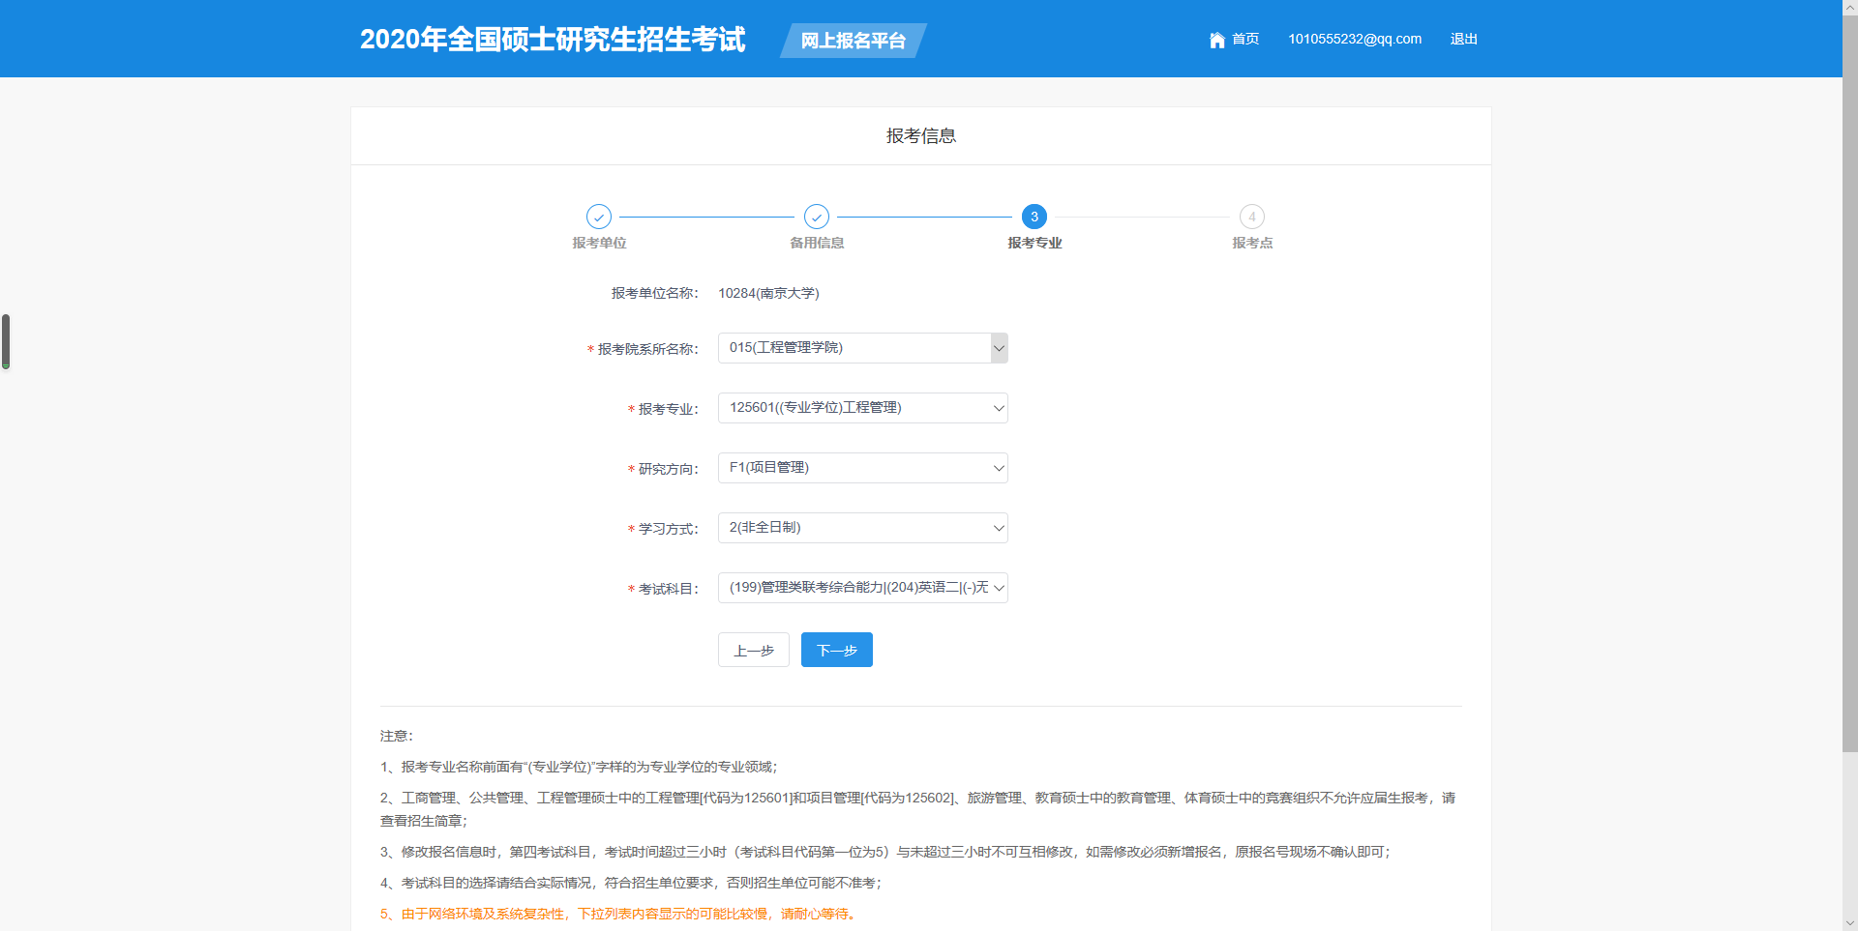This screenshot has height=931, width=1858.
Task: Click the account email 1010555232@qq.com
Action: coord(1354,40)
